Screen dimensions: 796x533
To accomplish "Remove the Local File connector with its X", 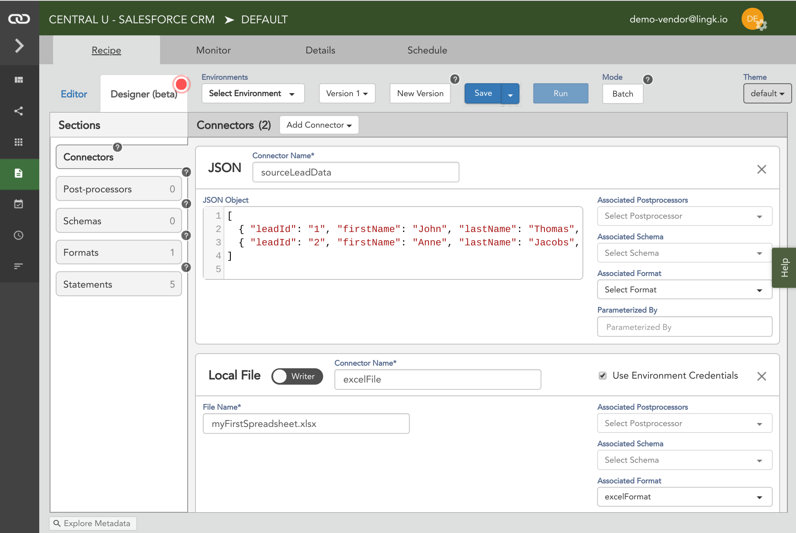I will tap(761, 376).
